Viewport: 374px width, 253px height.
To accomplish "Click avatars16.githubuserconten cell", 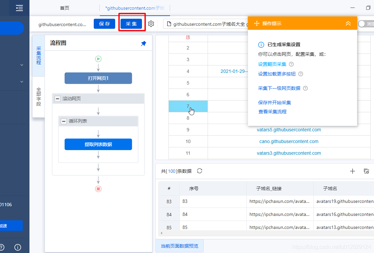I will coord(344,214).
